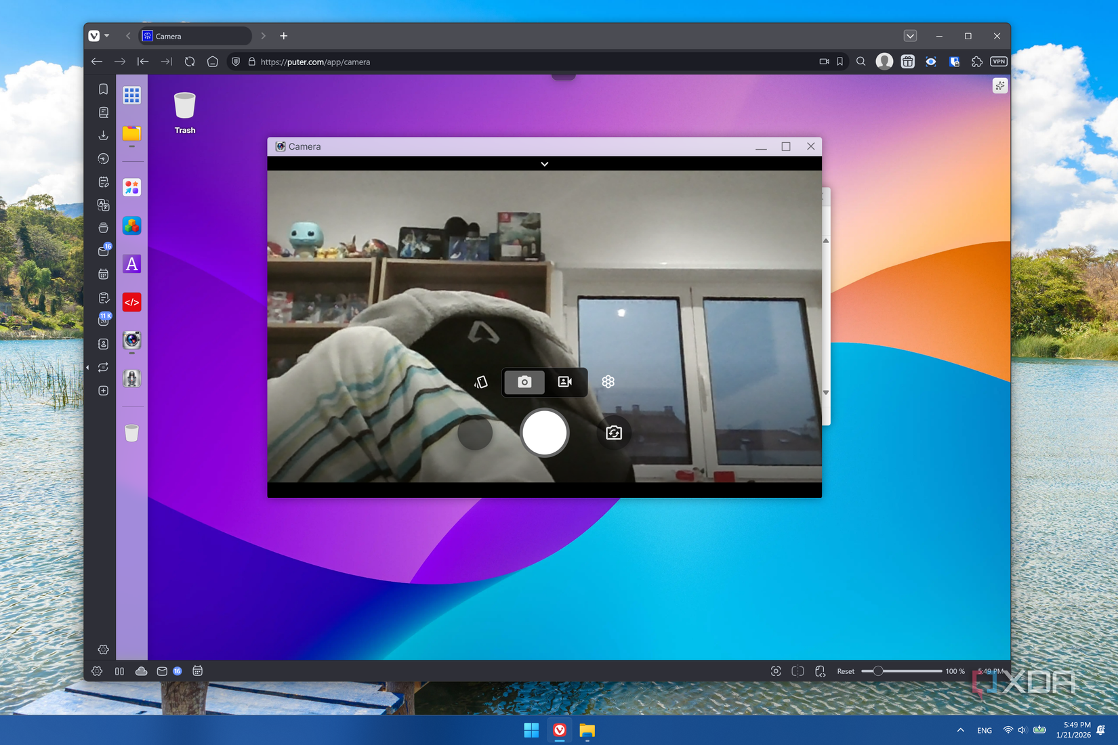
Task: Collapse the Vivaldi side panel arrow
Action: pos(87,368)
